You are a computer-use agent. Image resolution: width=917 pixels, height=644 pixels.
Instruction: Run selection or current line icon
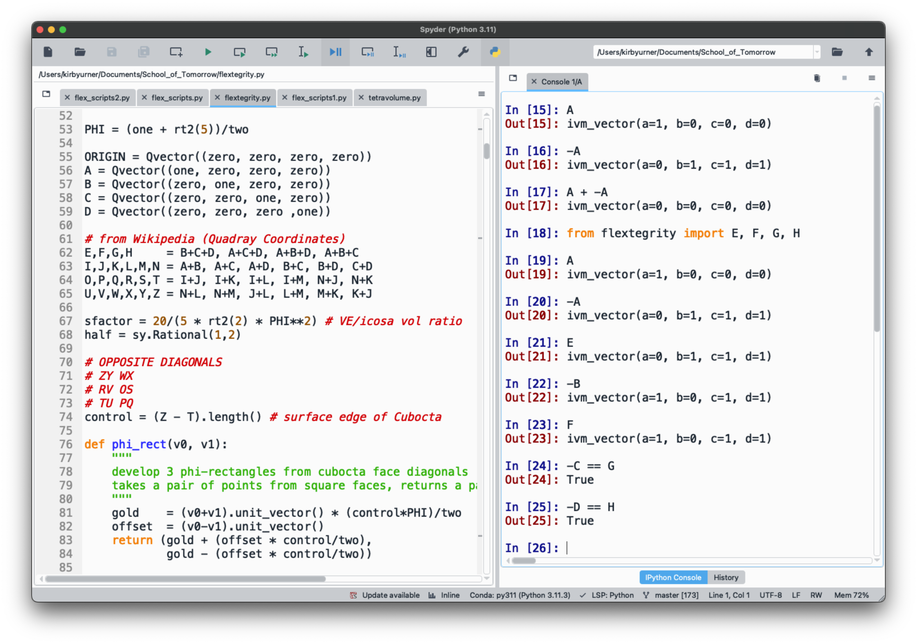[x=304, y=52]
